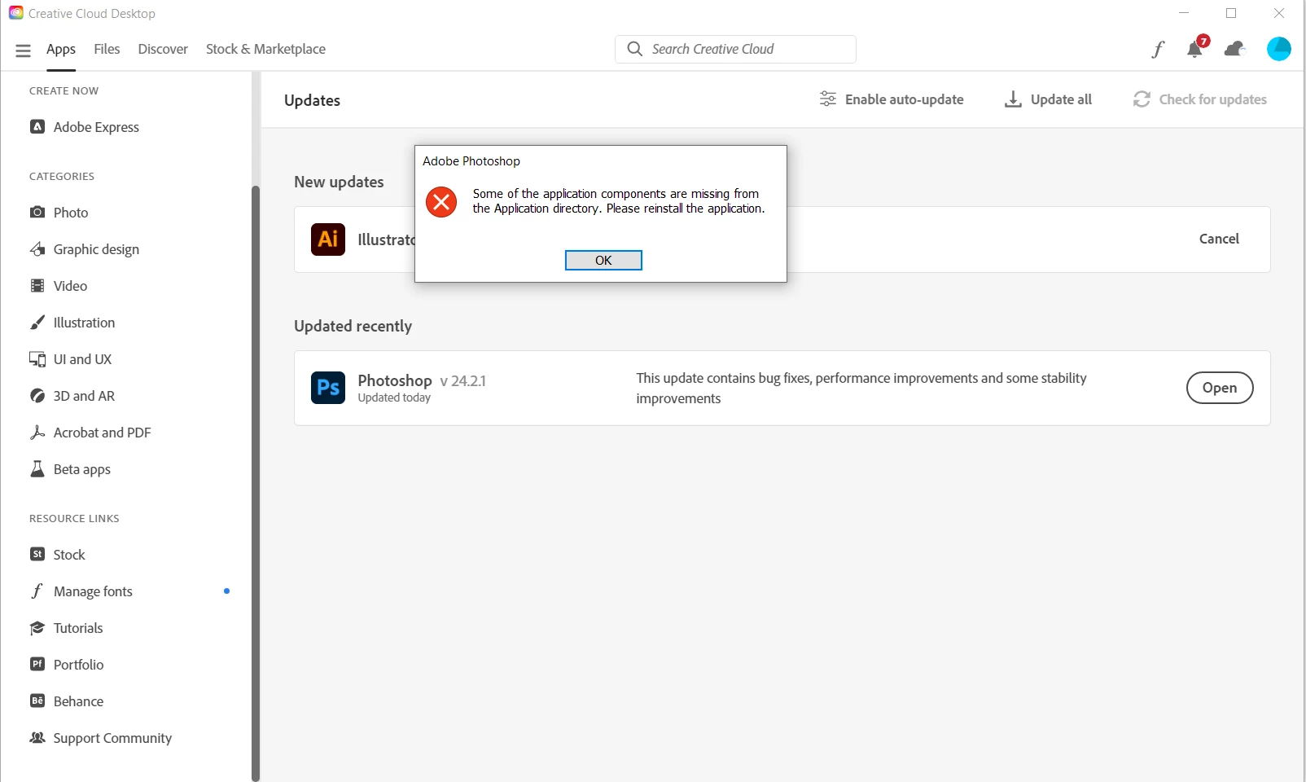Click the Photoshop Ps app icon

click(x=328, y=388)
